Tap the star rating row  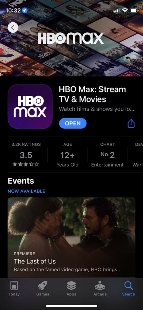pos(26,164)
